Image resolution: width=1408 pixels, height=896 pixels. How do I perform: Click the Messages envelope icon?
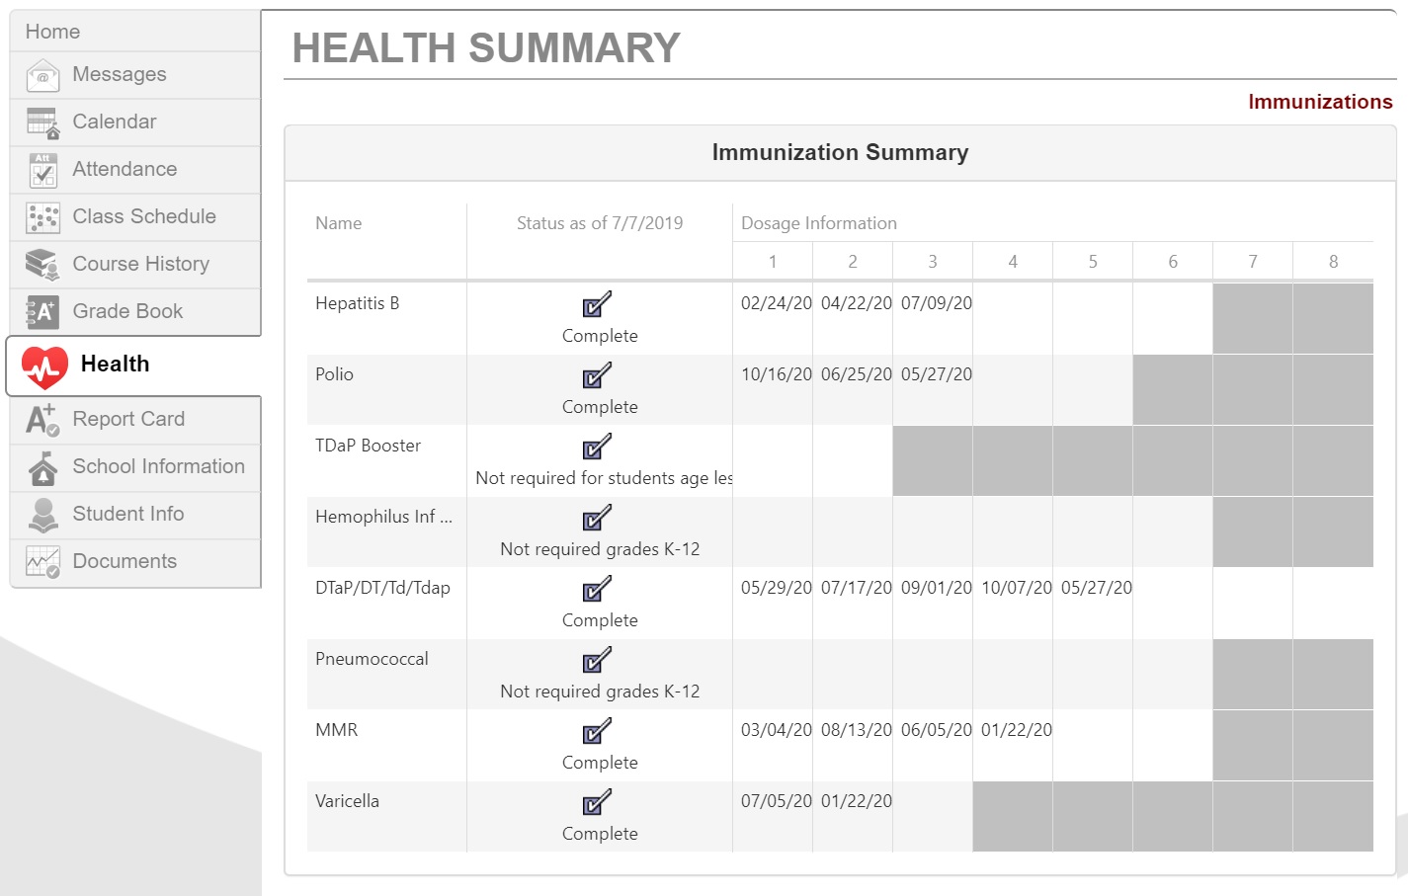coord(42,75)
